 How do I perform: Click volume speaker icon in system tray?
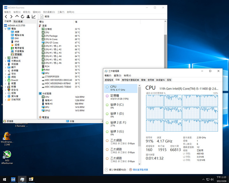[x=212, y=180]
